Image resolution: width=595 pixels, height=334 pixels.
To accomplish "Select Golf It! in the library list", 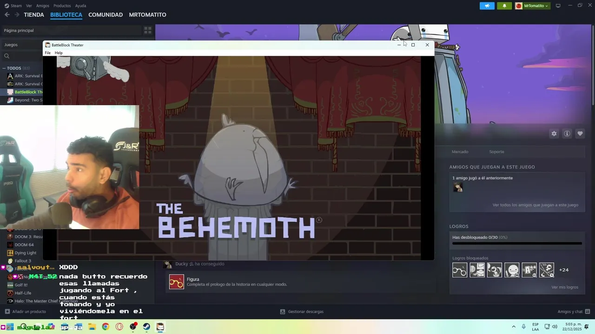I will [x=21, y=285].
